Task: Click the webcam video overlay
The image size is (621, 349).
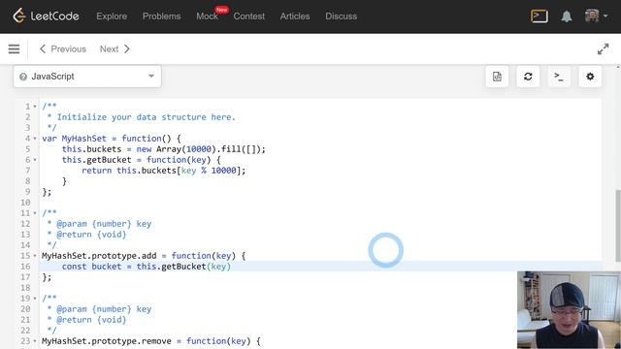Action: pos(569,310)
